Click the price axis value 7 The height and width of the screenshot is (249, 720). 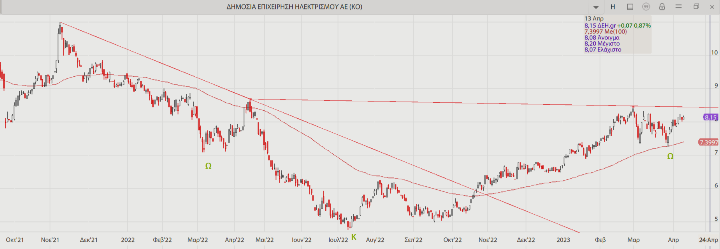[716, 152]
